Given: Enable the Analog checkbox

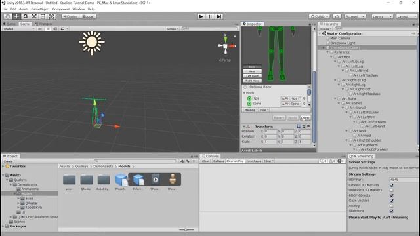Looking at the screenshot, I should pyautogui.click(x=392, y=206).
